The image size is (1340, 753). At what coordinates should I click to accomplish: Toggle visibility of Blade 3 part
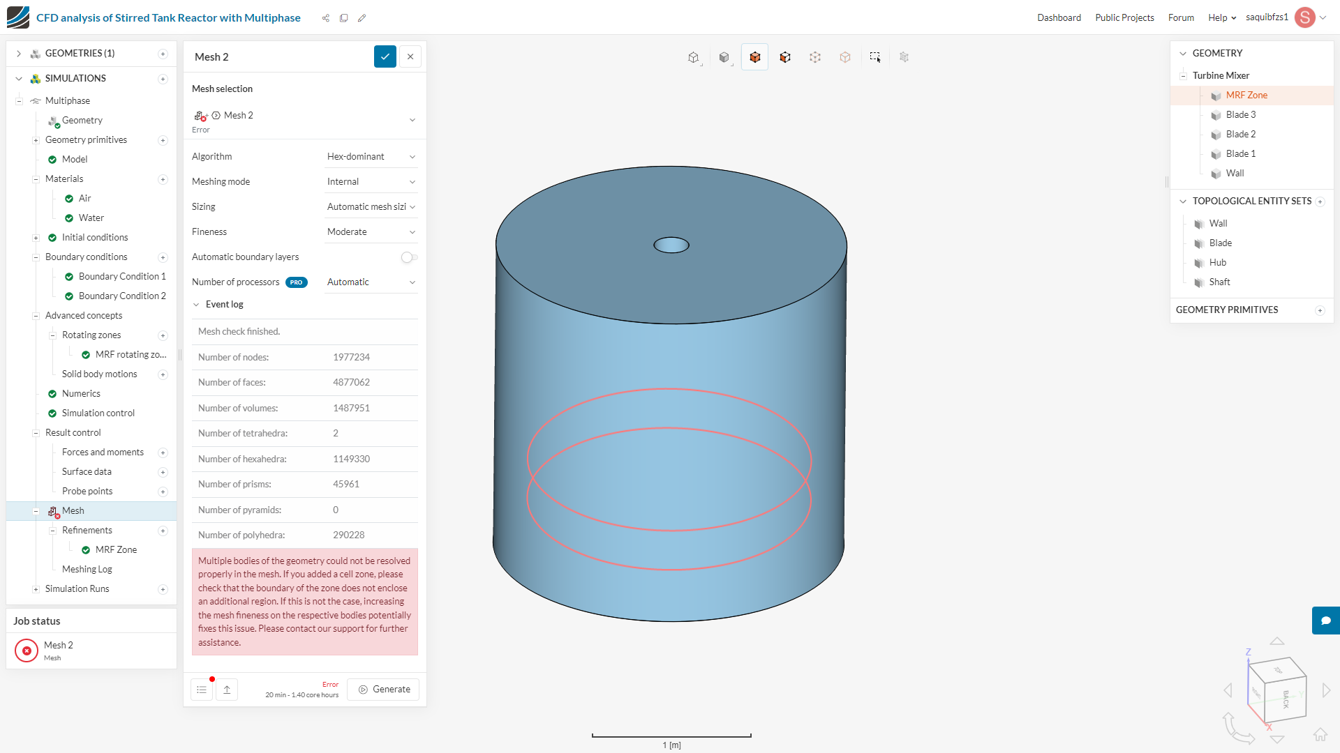tap(1216, 115)
